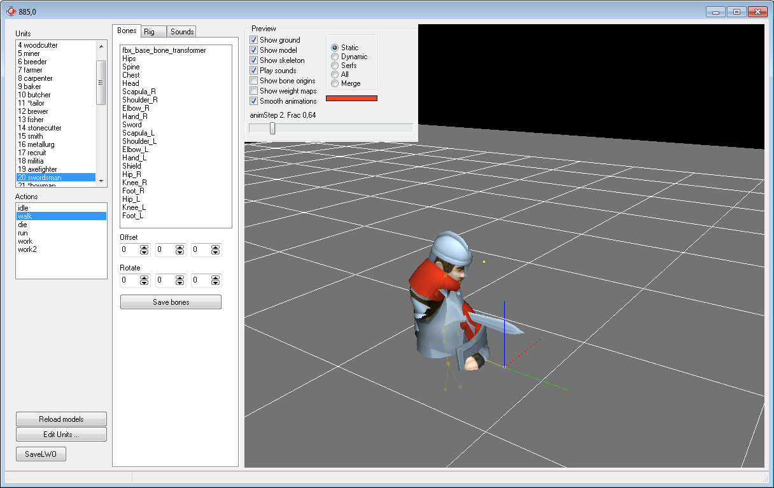Select the Spine bone
The width and height of the screenshot is (774, 488).
point(176,67)
